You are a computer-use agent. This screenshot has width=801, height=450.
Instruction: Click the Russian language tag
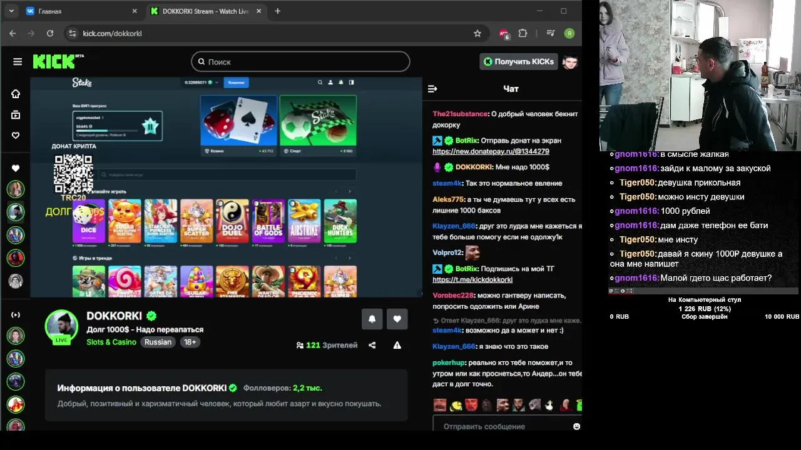[158, 342]
